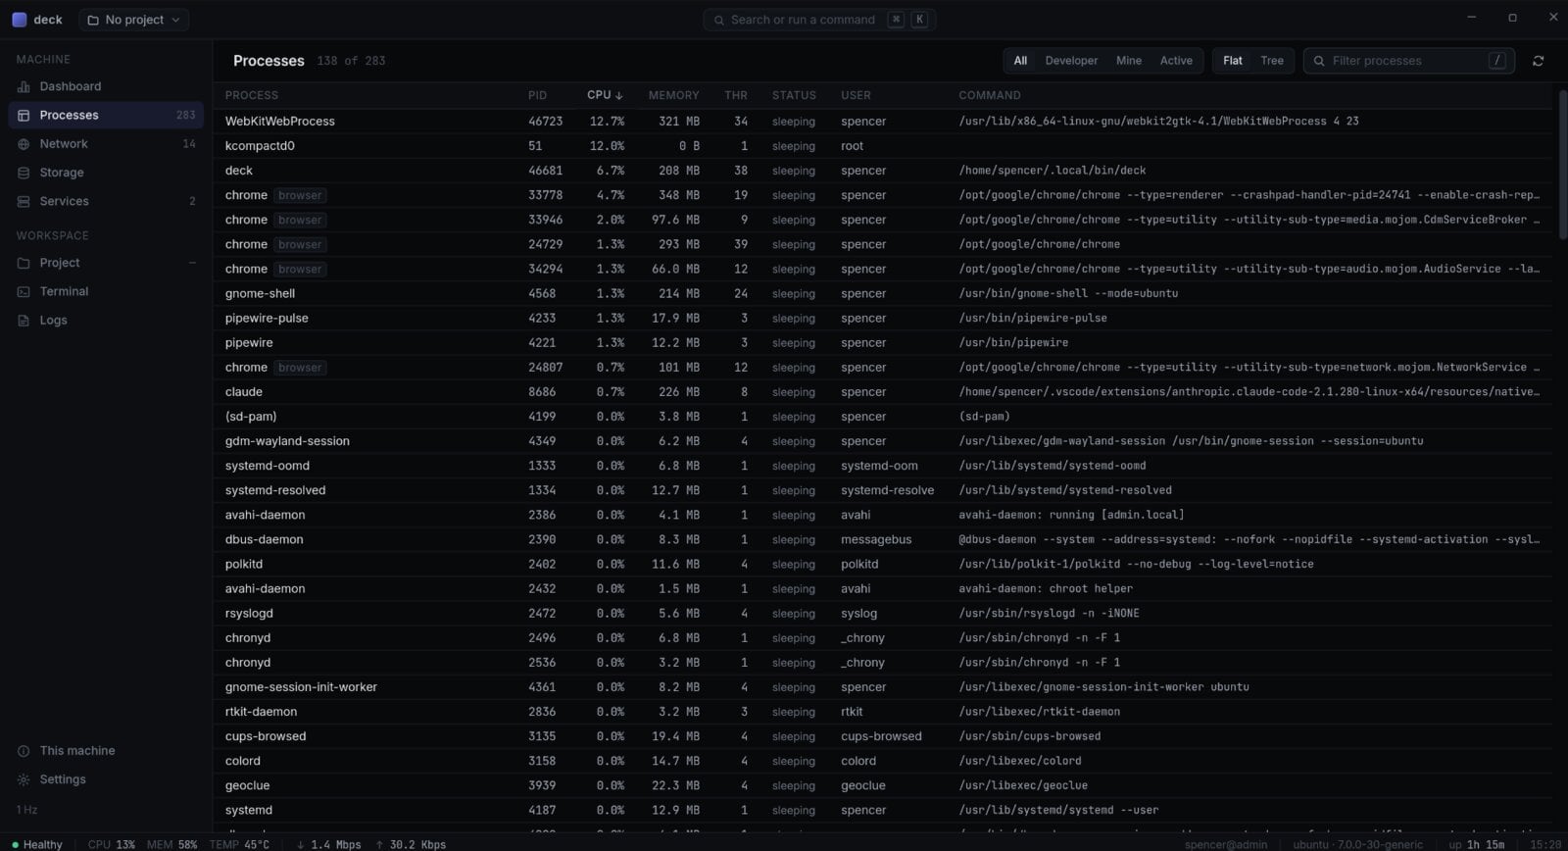
Task: Sort by CPU column header
Action: (x=605, y=95)
